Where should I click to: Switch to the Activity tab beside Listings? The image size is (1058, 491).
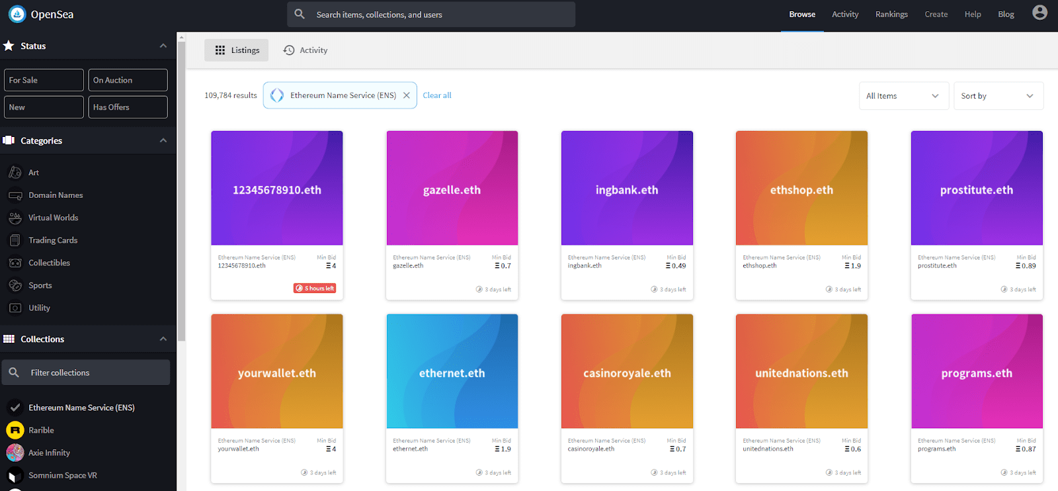(x=305, y=50)
